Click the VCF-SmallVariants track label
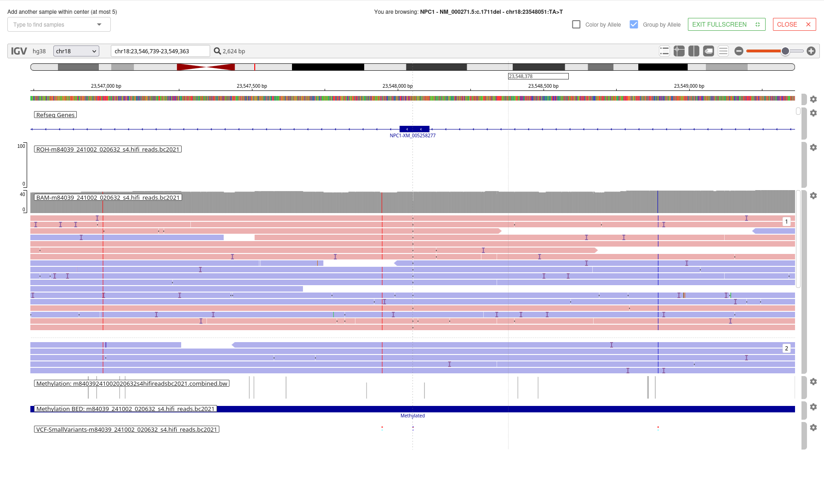This screenshot has height=484, width=824. point(126,429)
